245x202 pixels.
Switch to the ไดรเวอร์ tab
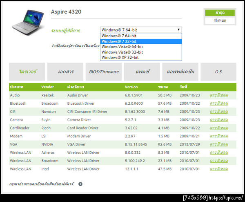coord(27,72)
